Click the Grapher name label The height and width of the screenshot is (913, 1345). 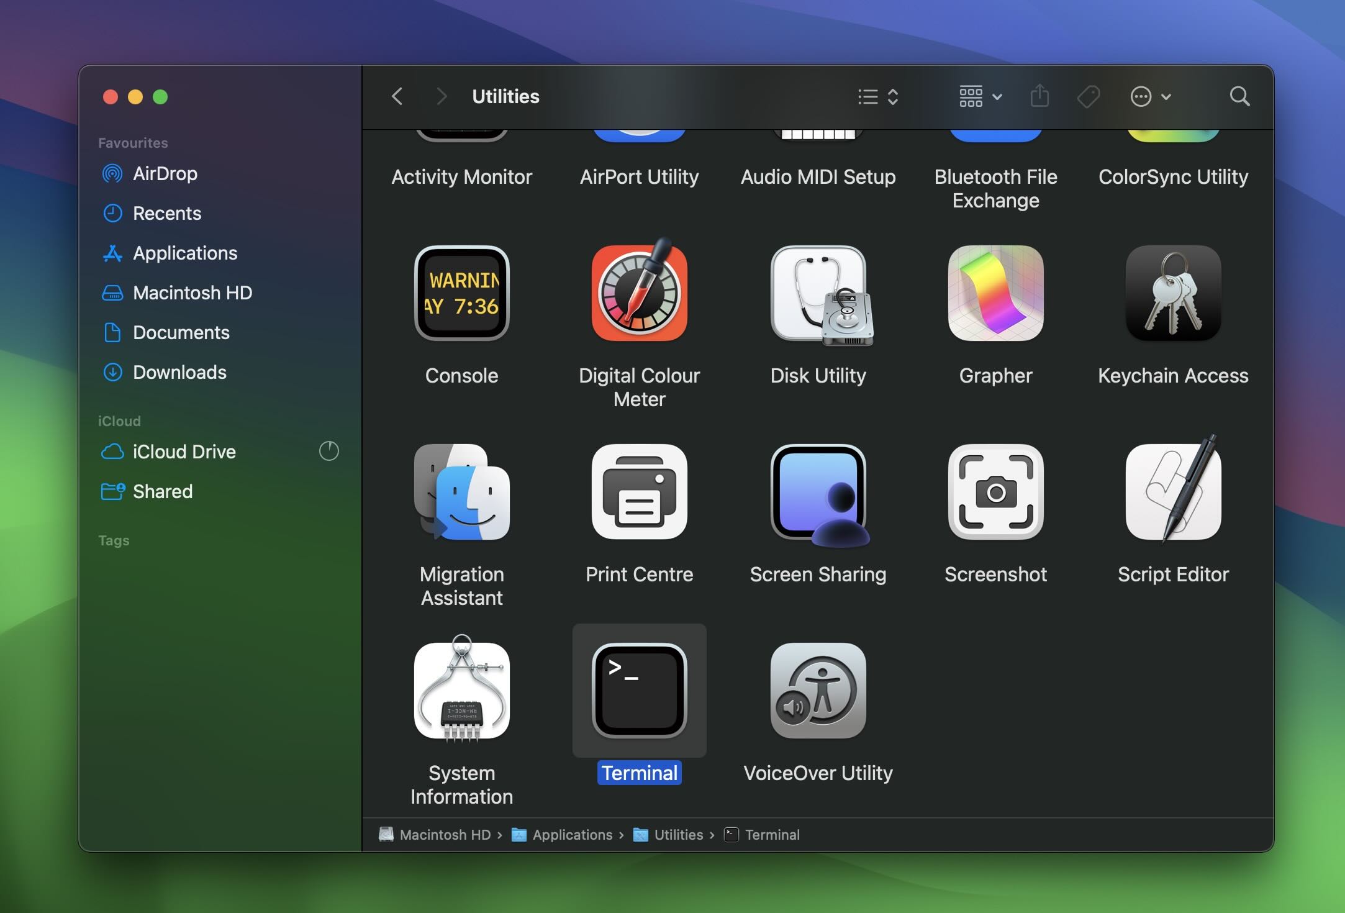[x=995, y=376]
